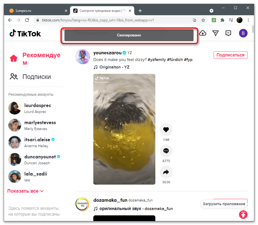The height and width of the screenshot is (225, 258).
Task: Expand the list with Показать все
Action: 25,191
